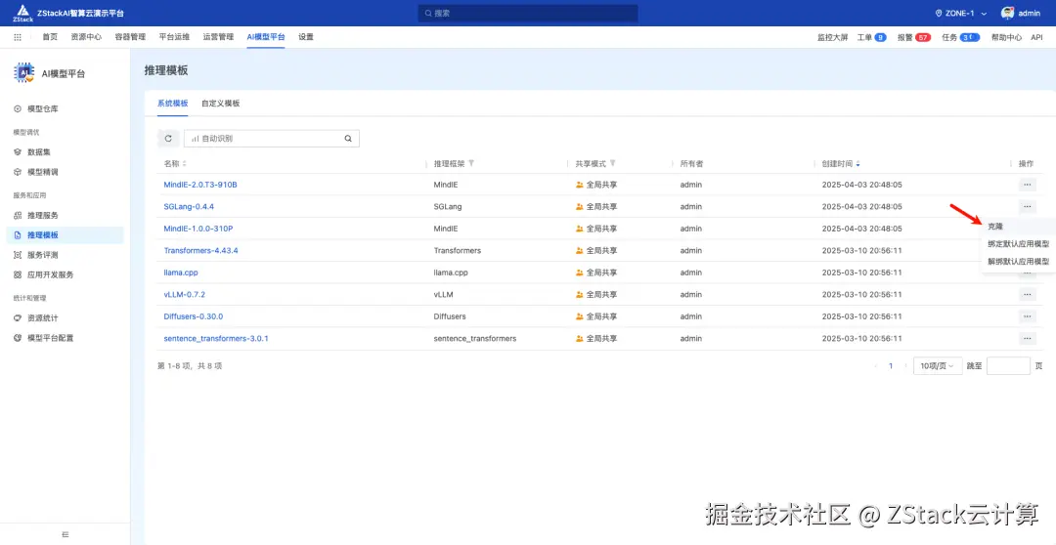Open actions menu for MindIE-2.0.T3-910B row
The height and width of the screenshot is (545, 1056).
pos(1027,185)
